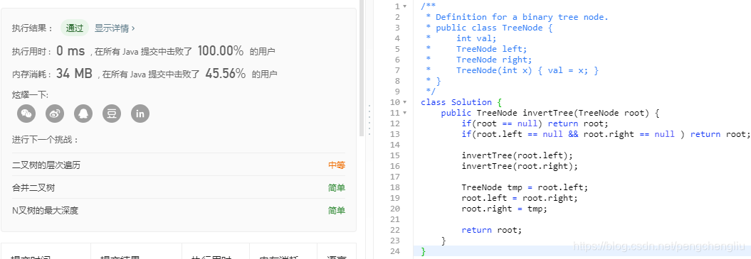Click line number 22 in gutter
The width and height of the screenshot is (751, 259).
(x=395, y=230)
